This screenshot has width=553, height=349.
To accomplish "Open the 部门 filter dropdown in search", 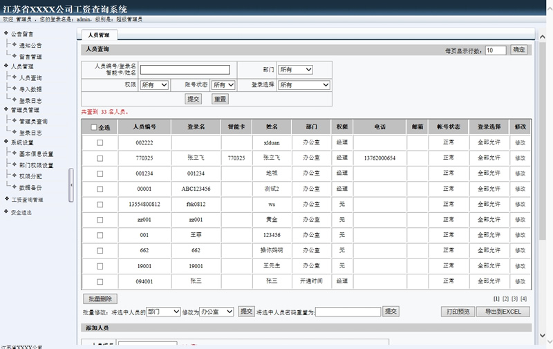I will click(296, 70).
